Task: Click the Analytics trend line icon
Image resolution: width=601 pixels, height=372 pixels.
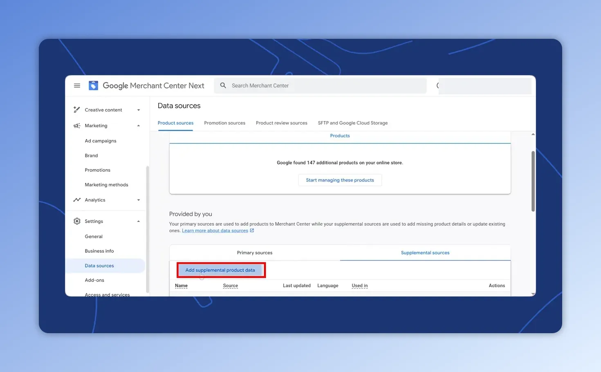Action: click(x=77, y=200)
